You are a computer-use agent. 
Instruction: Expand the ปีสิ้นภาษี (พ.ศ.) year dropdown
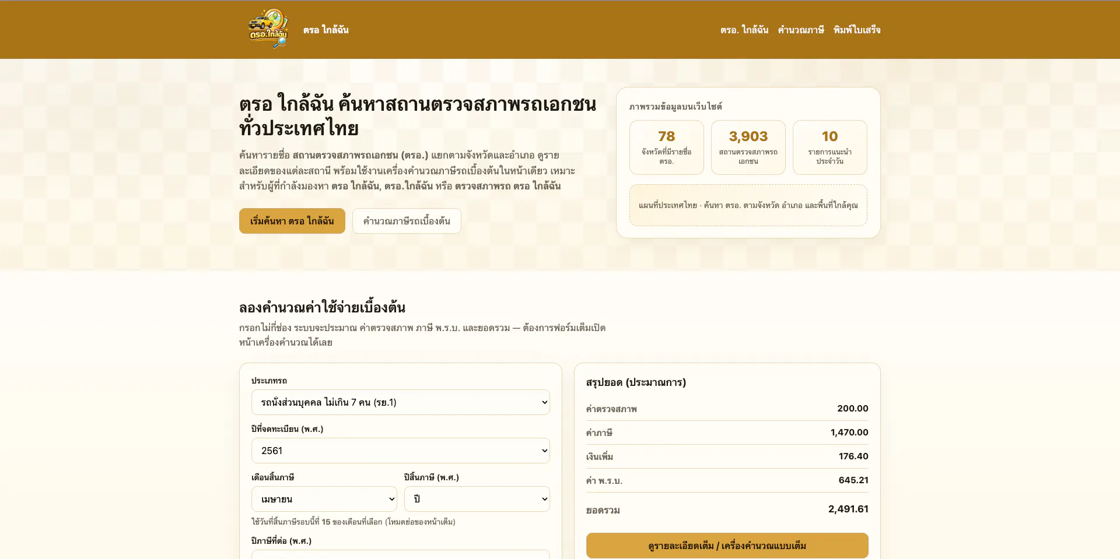point(477,499)
